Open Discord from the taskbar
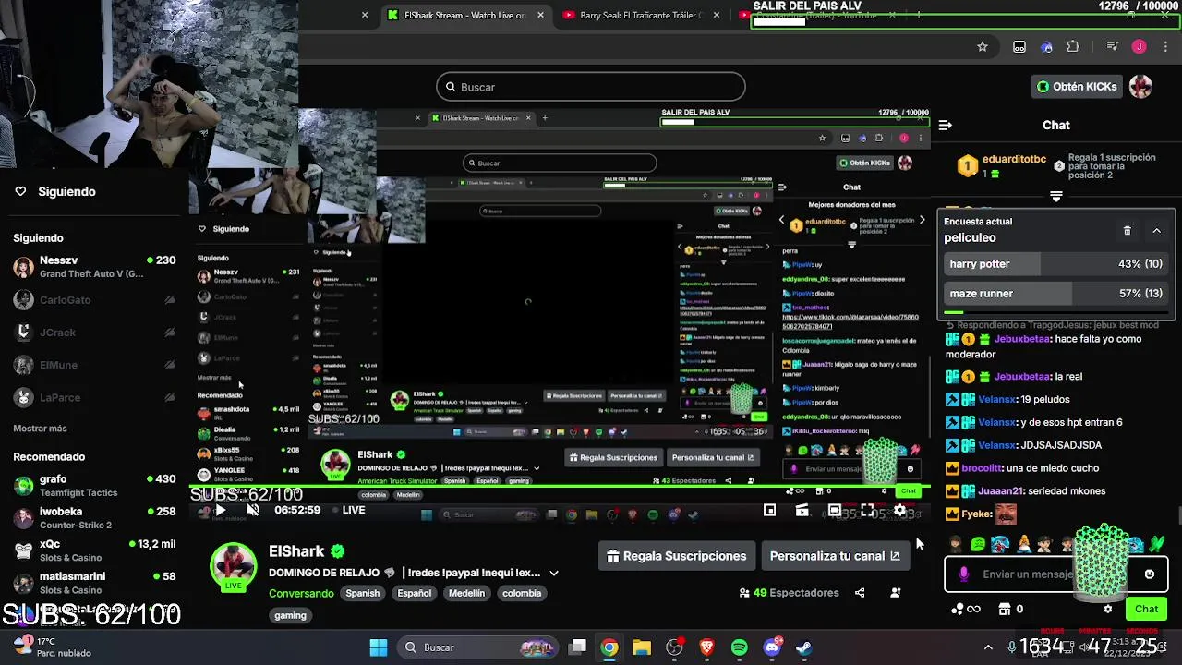Screen dimensions: 1182x665 click(x=772, y=647)
